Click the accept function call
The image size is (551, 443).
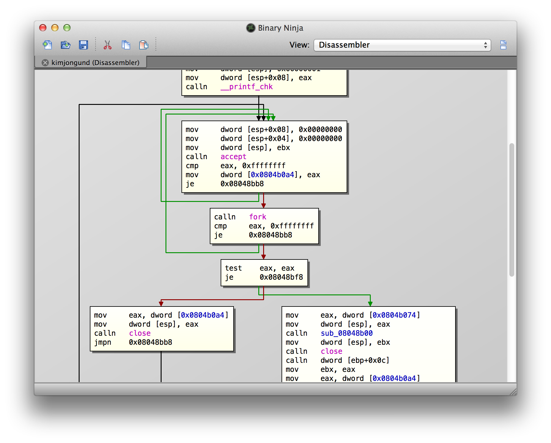point(233,157)
